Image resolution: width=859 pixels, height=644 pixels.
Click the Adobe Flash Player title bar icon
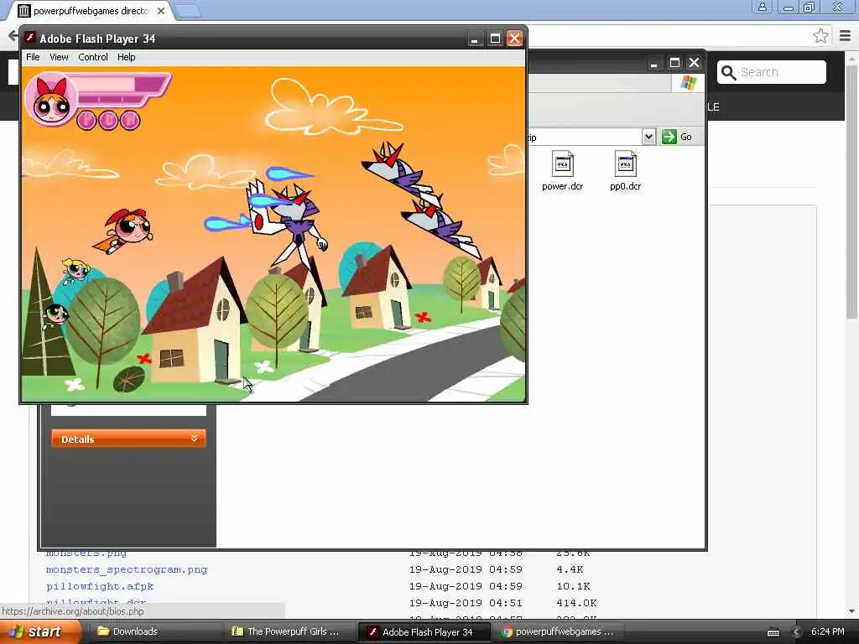coord(31,39)
